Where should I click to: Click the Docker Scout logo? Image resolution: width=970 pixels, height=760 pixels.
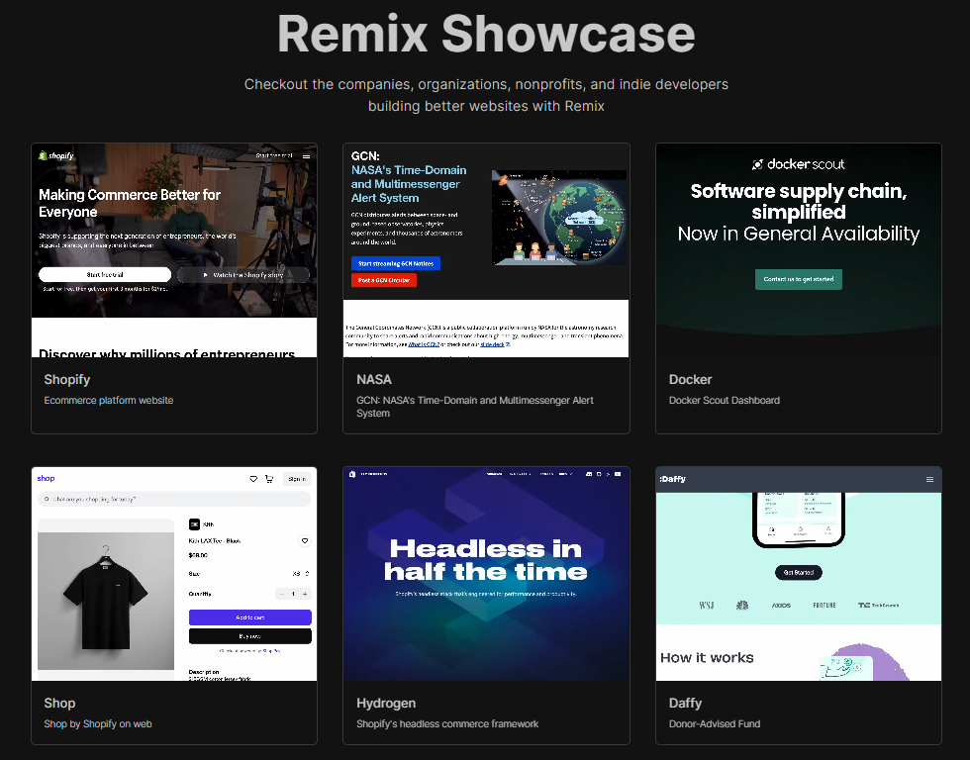[x=798, y=164]
